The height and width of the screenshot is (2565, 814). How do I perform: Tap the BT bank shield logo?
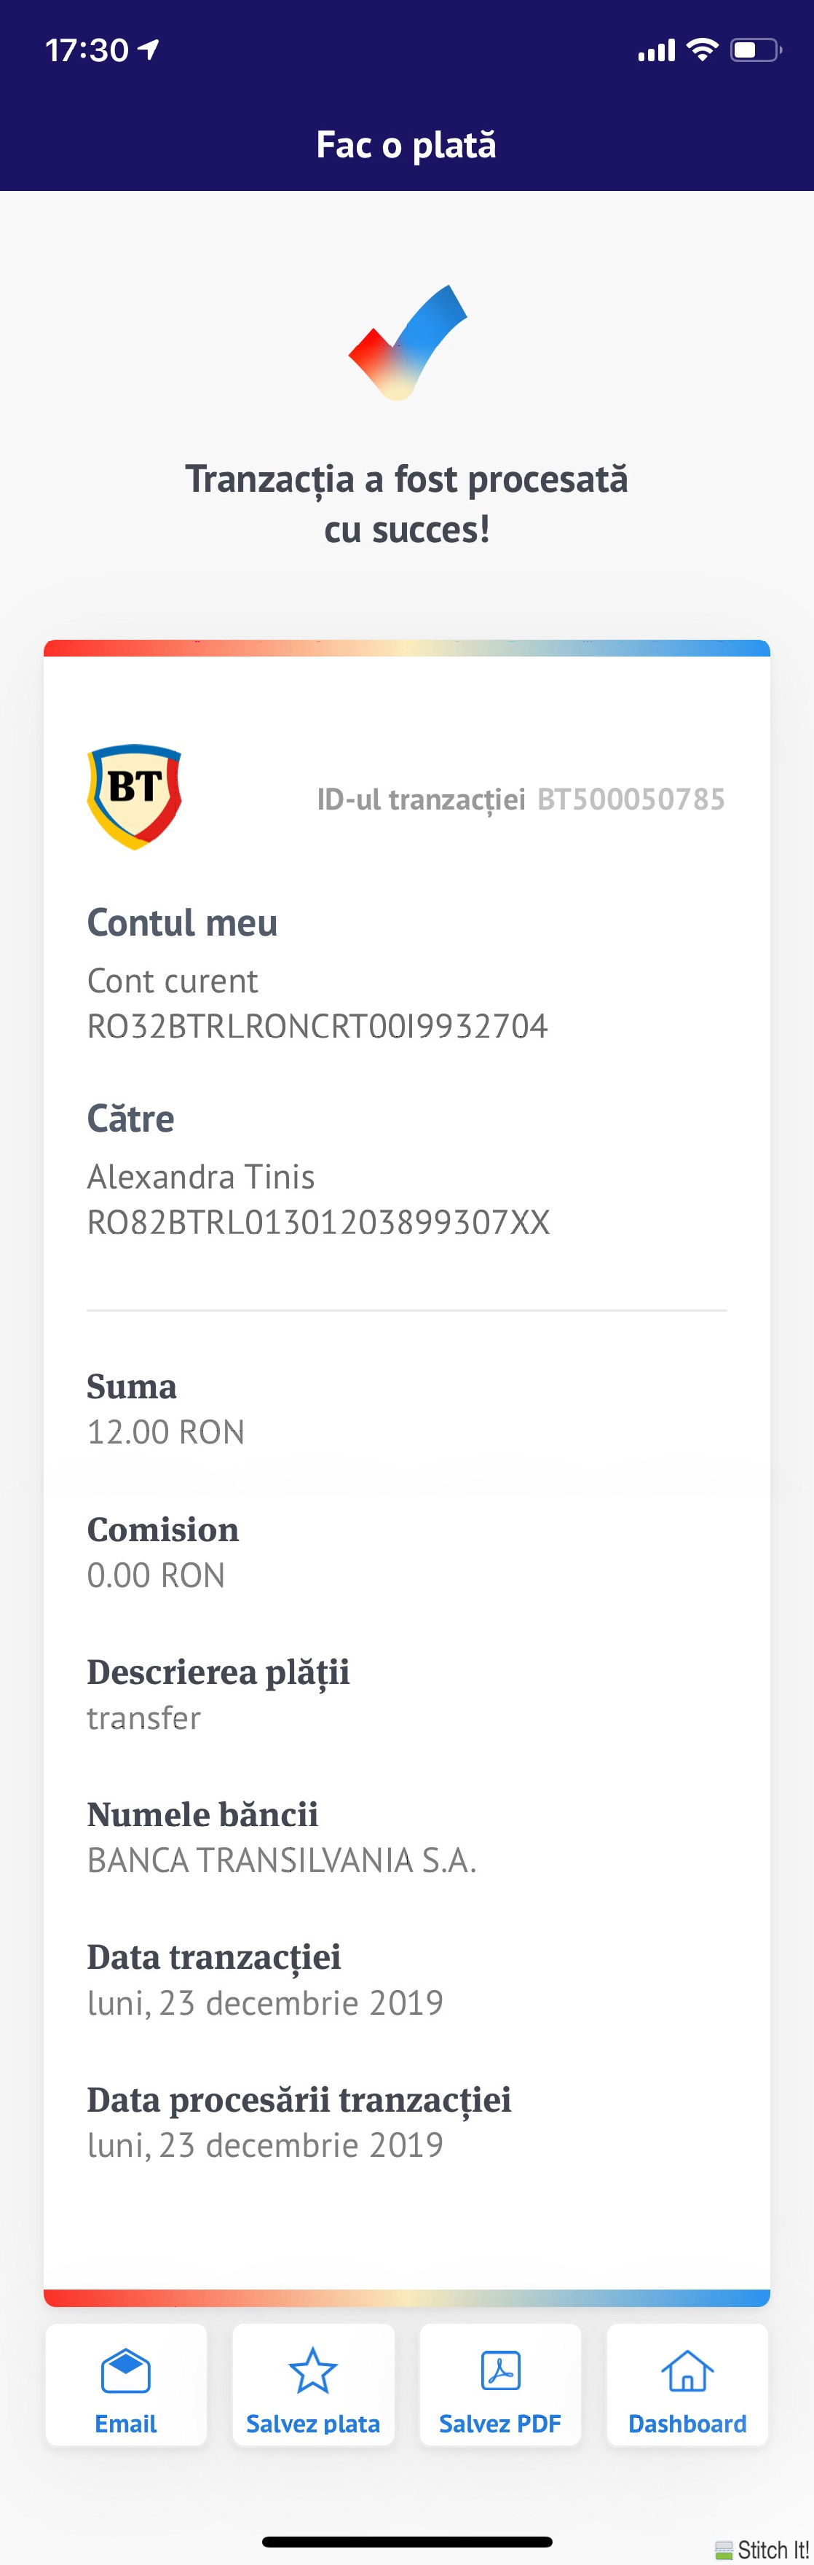(x=135, y=796)
